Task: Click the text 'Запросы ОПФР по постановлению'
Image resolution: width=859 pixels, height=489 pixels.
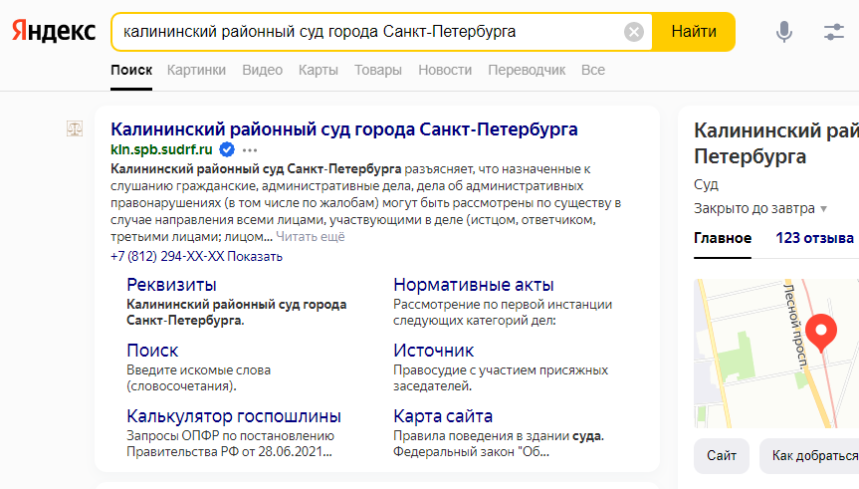Action: click(230, 436)
